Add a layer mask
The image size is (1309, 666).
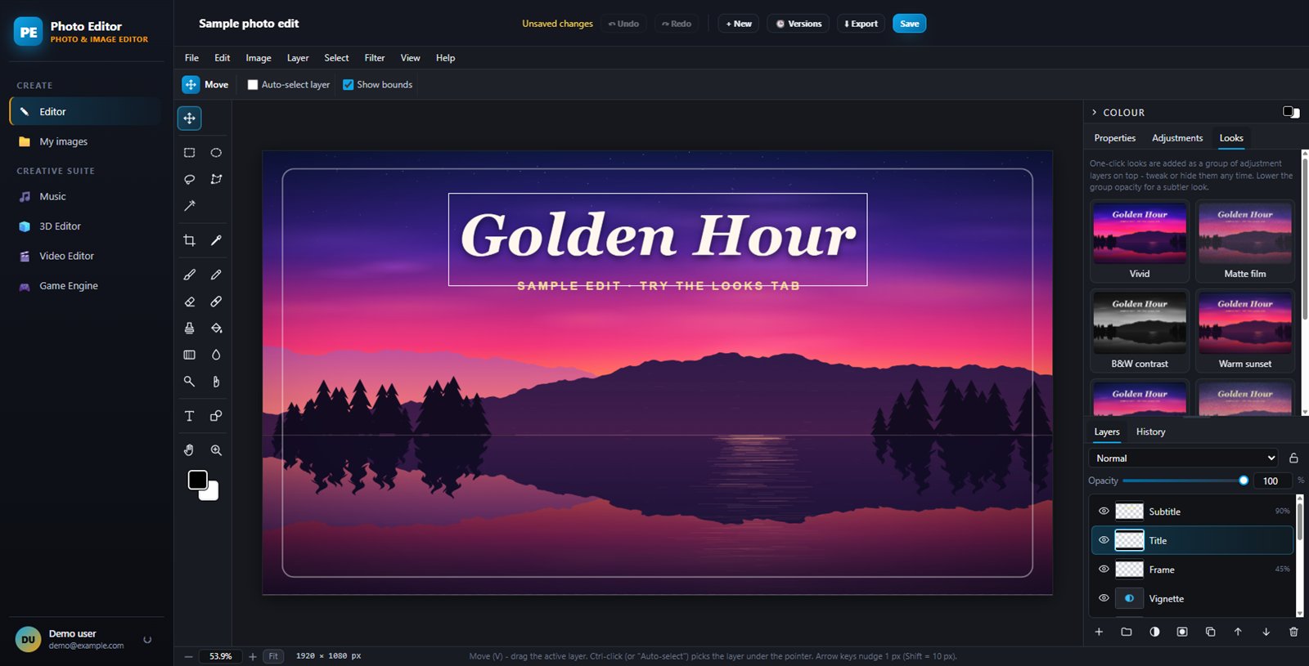tap(1182, 632)
